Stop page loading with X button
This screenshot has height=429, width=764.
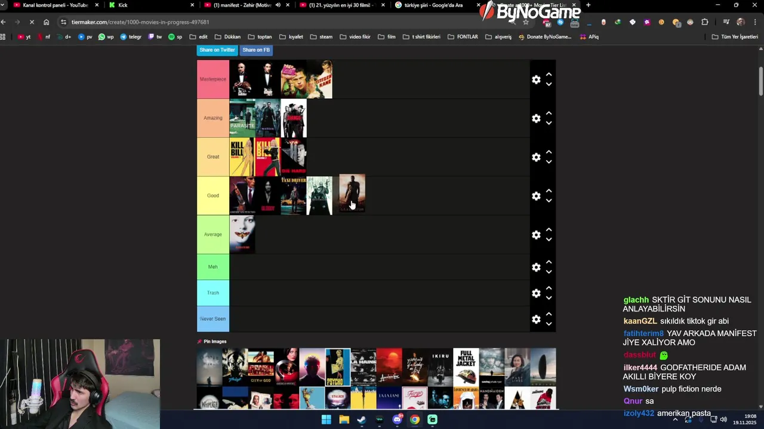coord(32,22)
